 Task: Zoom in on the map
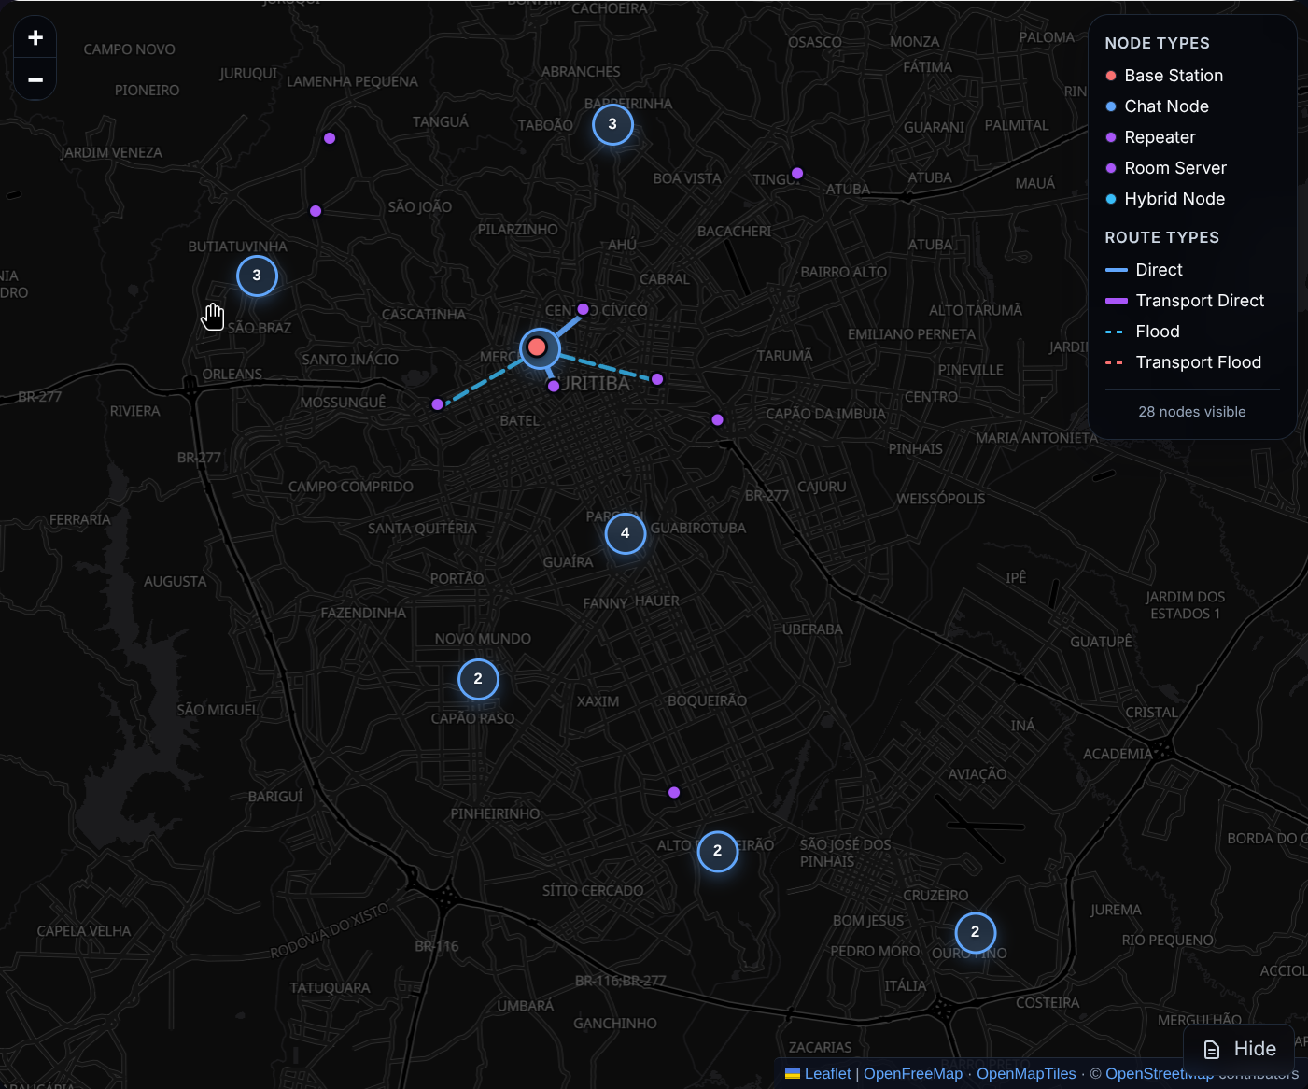35,38
